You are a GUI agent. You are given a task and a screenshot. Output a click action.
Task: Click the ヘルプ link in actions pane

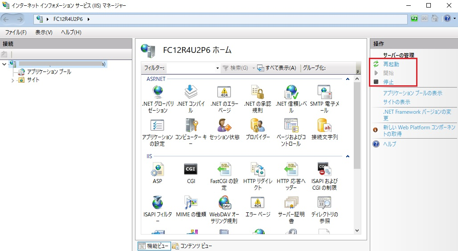389,144
